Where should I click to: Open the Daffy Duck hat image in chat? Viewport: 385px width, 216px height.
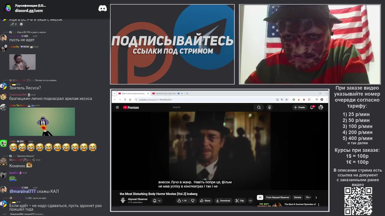[x=42, y=121]
